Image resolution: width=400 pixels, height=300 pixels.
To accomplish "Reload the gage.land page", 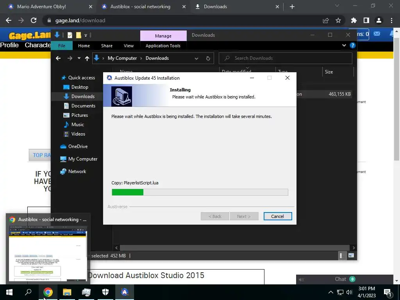I will pyautogui.click(x=34, y=20).
